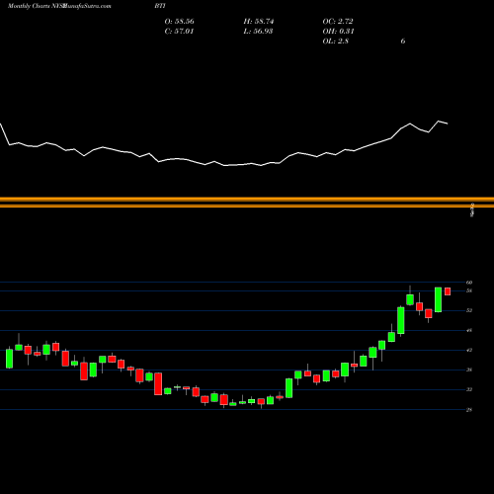Select the open value O: 58.56
Viewport: 494px width, 494px height.
point(179,22)
